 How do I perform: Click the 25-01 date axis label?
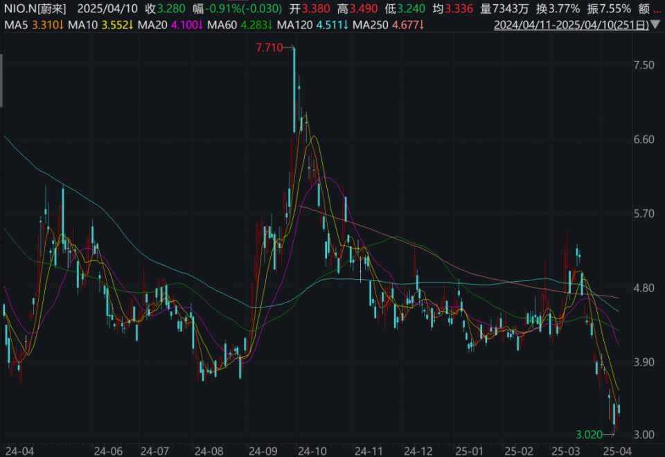click(469, 451)
